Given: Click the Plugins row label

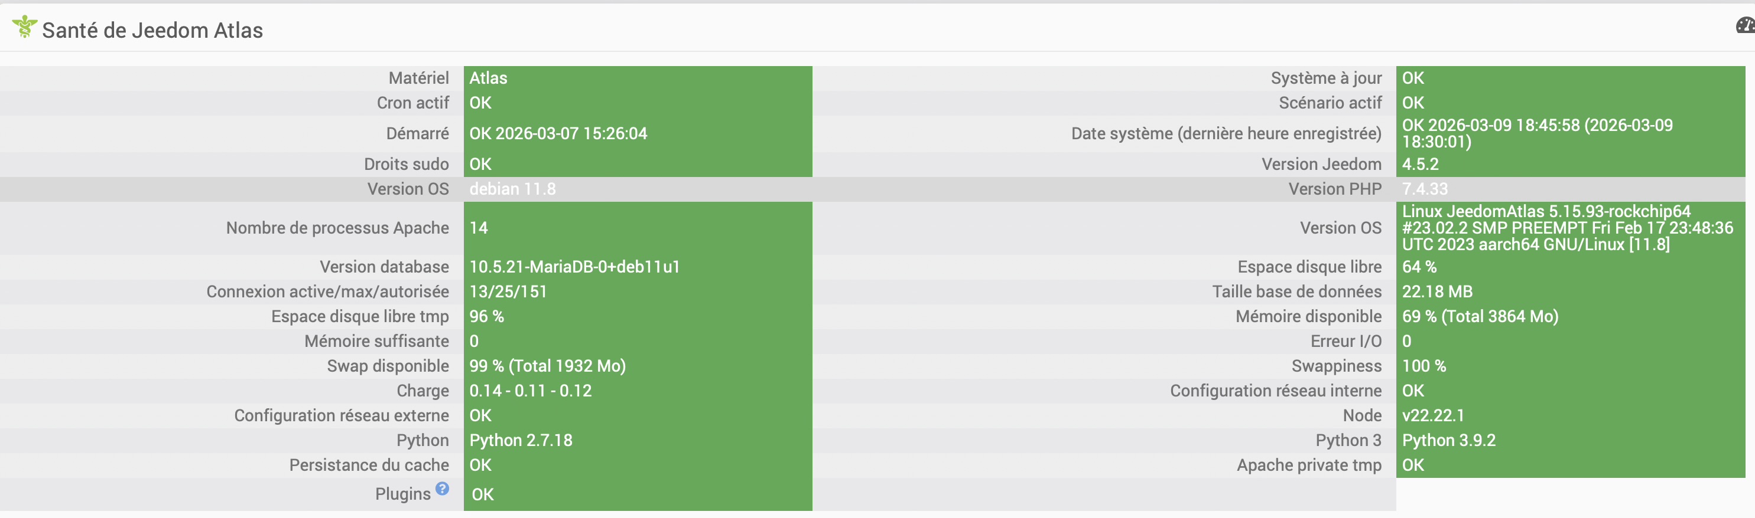Looking at the screenshot, I should click(x=402, y=494).
